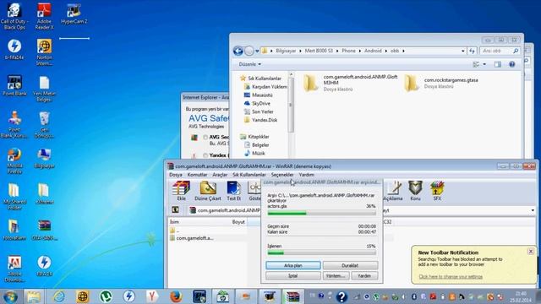Click Arka plan button in extraction dialog
The height and width of the screenshot is (304, 541).
[293, 265]
